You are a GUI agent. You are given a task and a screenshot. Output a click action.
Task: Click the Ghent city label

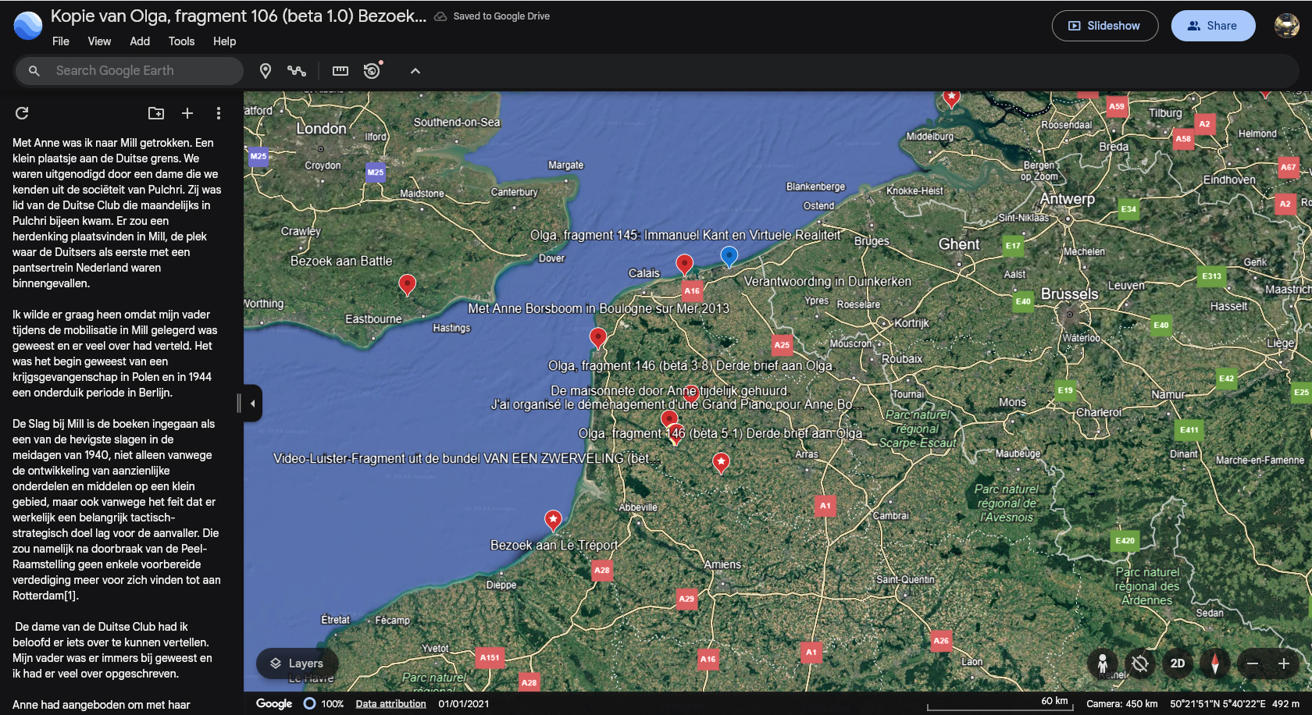959,244
